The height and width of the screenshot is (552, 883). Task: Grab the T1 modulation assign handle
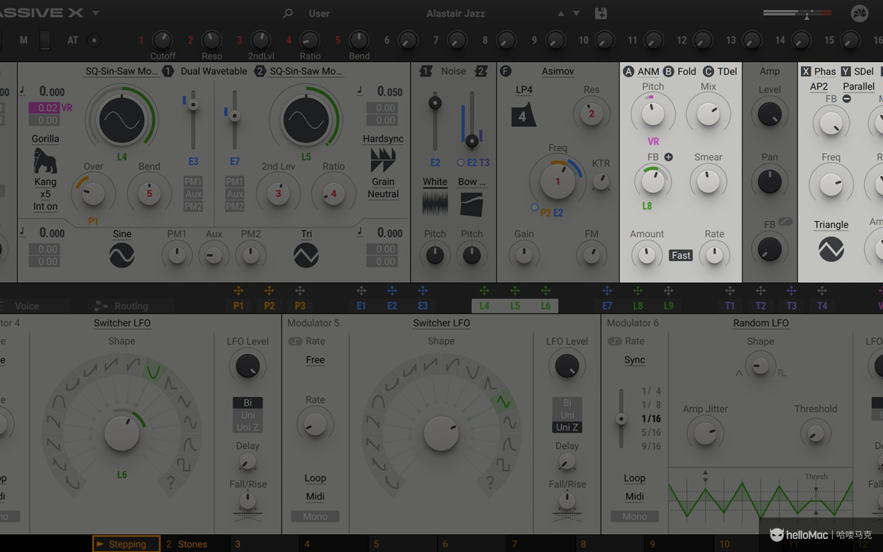point(730,291)
